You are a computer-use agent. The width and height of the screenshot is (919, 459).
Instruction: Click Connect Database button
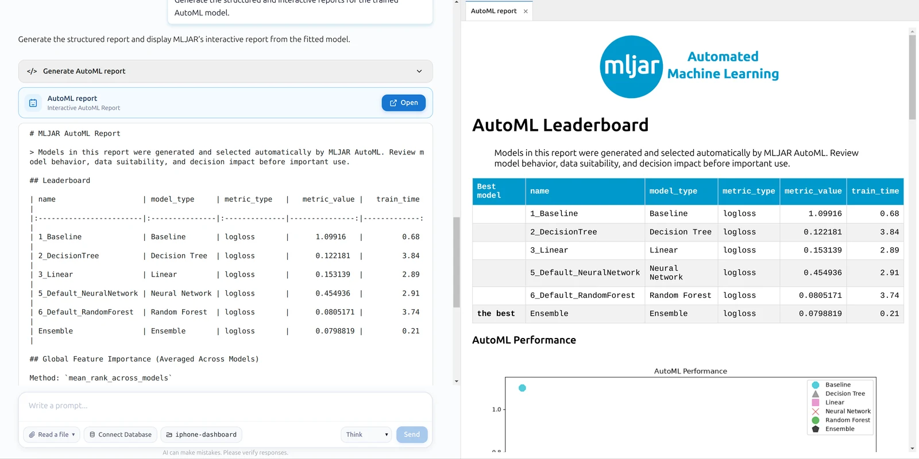121,434
